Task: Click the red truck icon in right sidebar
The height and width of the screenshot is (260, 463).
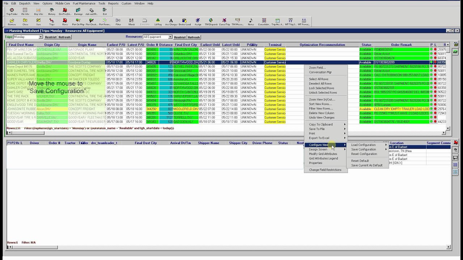Action: pyautogui.click(x=455, y=143)
